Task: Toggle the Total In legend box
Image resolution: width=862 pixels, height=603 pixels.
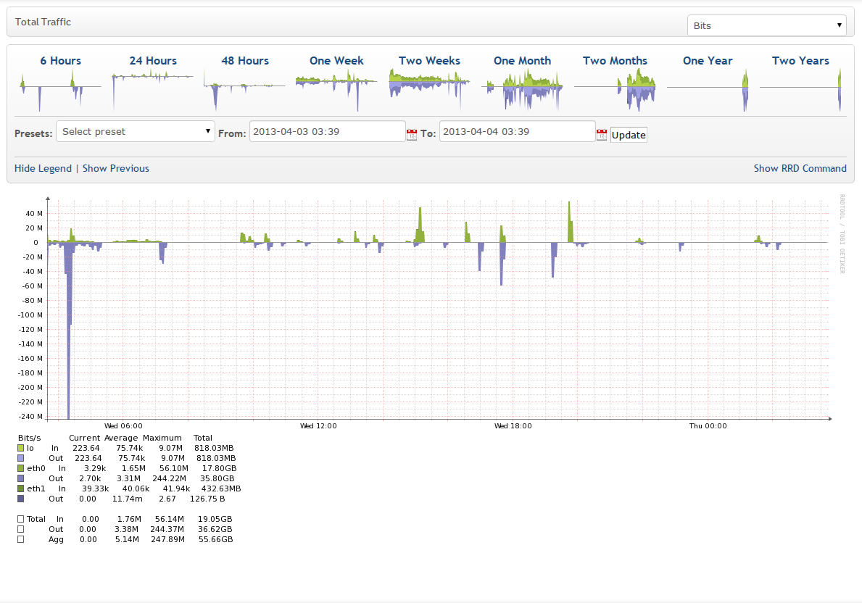Action: point(20,519)
